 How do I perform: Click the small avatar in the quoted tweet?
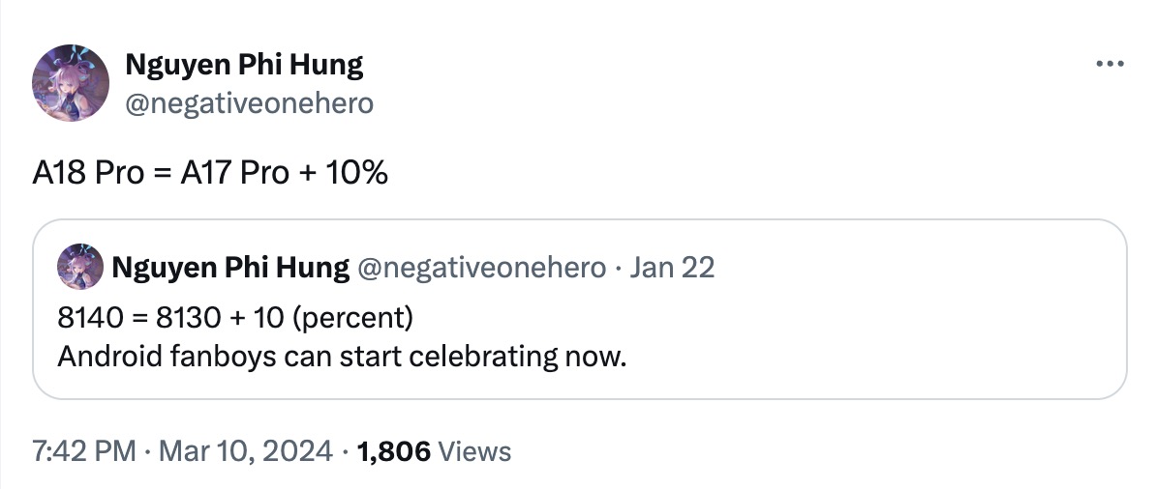coord(79,267)
